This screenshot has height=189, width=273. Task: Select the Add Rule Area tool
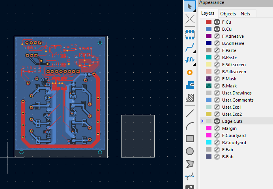(x=190, y=98)
